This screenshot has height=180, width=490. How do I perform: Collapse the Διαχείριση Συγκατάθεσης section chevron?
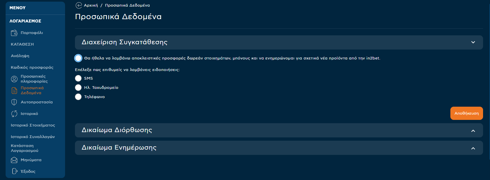coord(473,42)
